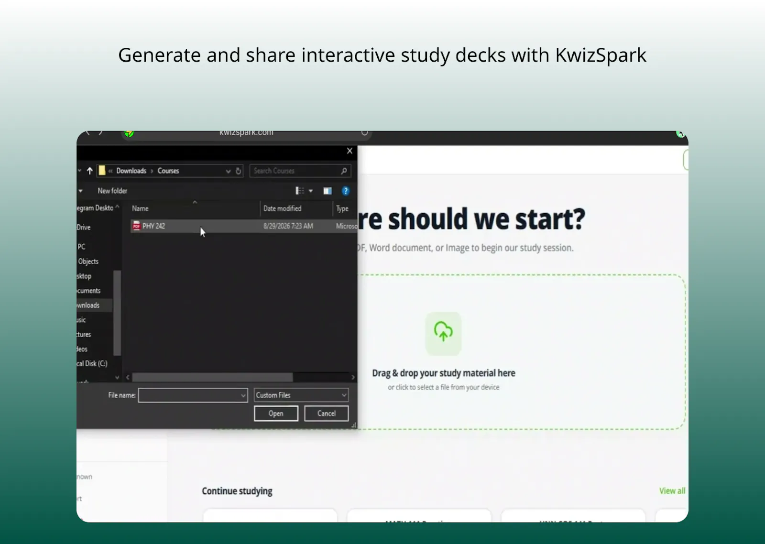This screenshot has height=544, width=765.
Task: Select Local Disk (C:) in navigation pane
Action: pos(92,363)
